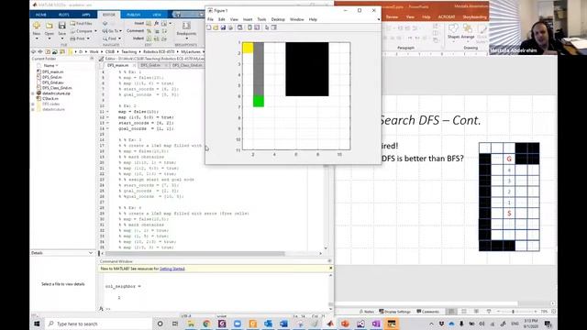Click the smart indent icon beside Indent
Viewport: 587px width, 330px height.
click(x=149, y=38)
